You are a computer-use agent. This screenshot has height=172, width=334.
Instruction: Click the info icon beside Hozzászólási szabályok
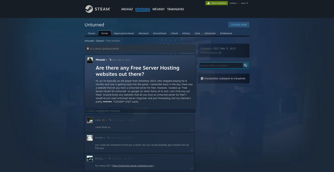tap(202, 79)
